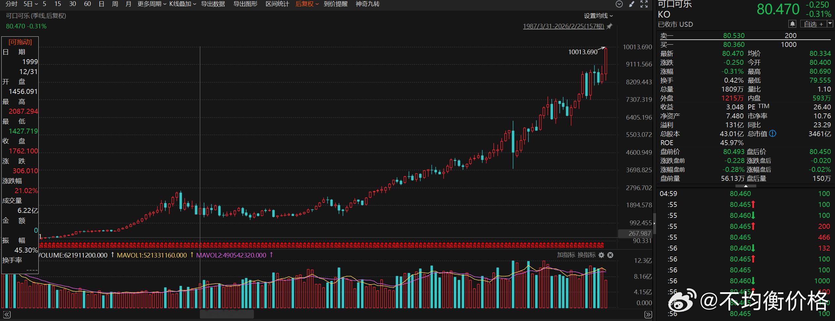The image size is (835, 321).
Task: Click the 内盘 value 593万
Action: [x=821, y=98]
